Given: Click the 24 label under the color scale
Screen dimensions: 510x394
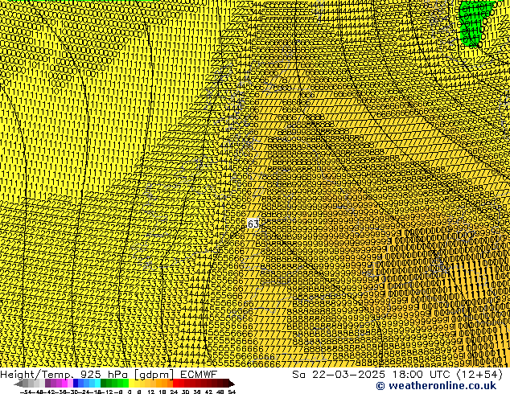Looking at the screenshot, I should pyautogui.click(x=174, y=392).
